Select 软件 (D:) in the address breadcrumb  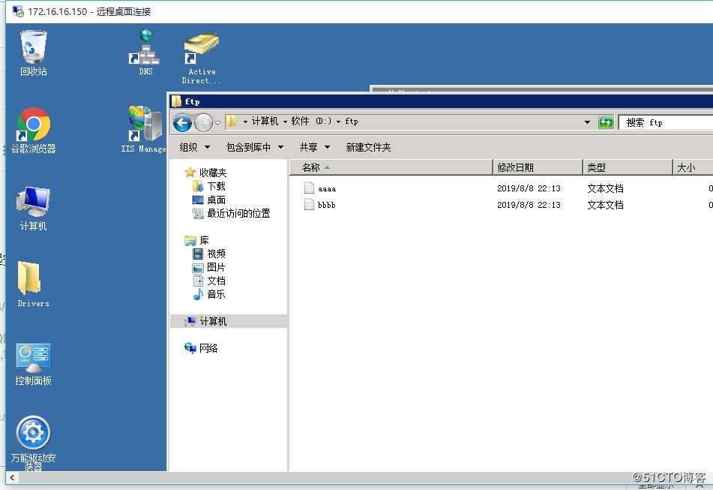coord(311,121)
